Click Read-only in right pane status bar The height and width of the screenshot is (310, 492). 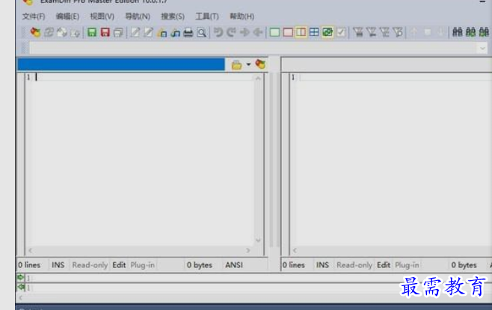tap(354, 265)
